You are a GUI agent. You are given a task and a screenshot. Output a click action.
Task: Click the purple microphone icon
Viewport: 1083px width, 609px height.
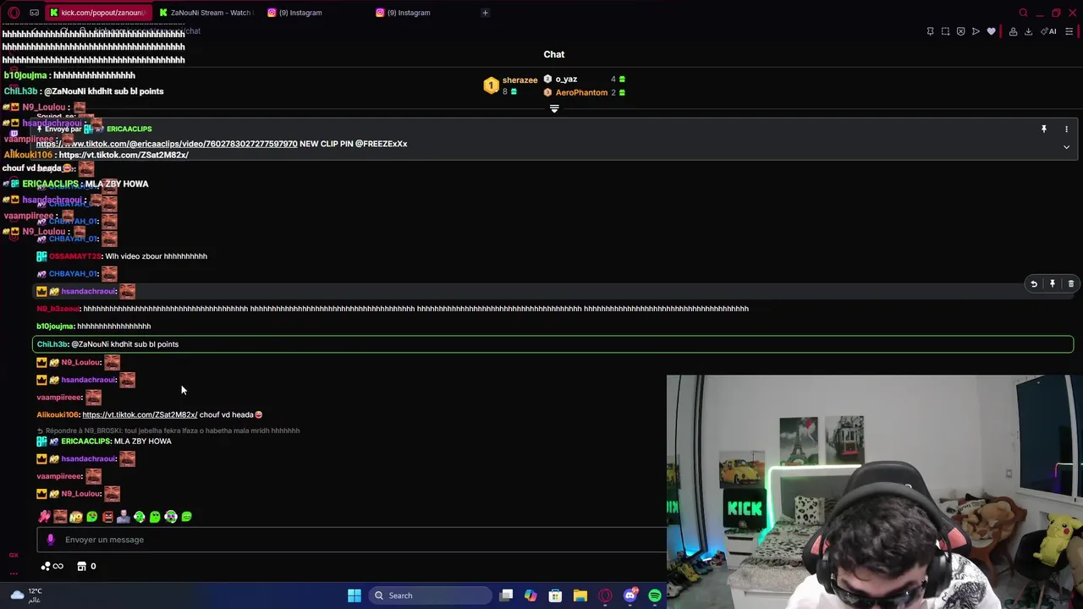[x=50, y=540]
